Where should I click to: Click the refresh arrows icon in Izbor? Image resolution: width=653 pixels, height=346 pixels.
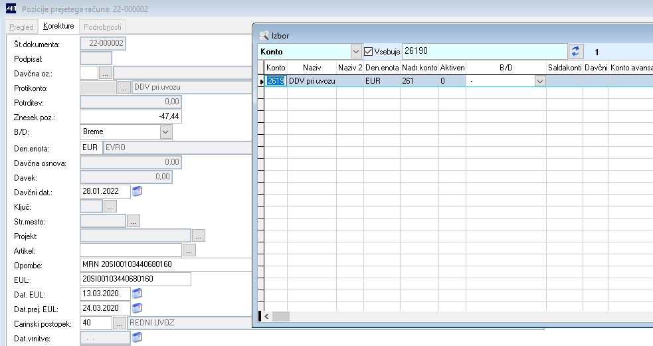click(x=575, y=51)
